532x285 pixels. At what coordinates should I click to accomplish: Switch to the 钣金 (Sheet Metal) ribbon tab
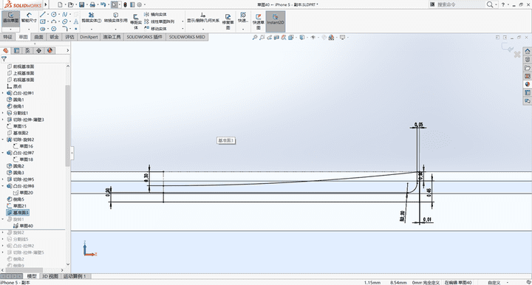(54, 37)
